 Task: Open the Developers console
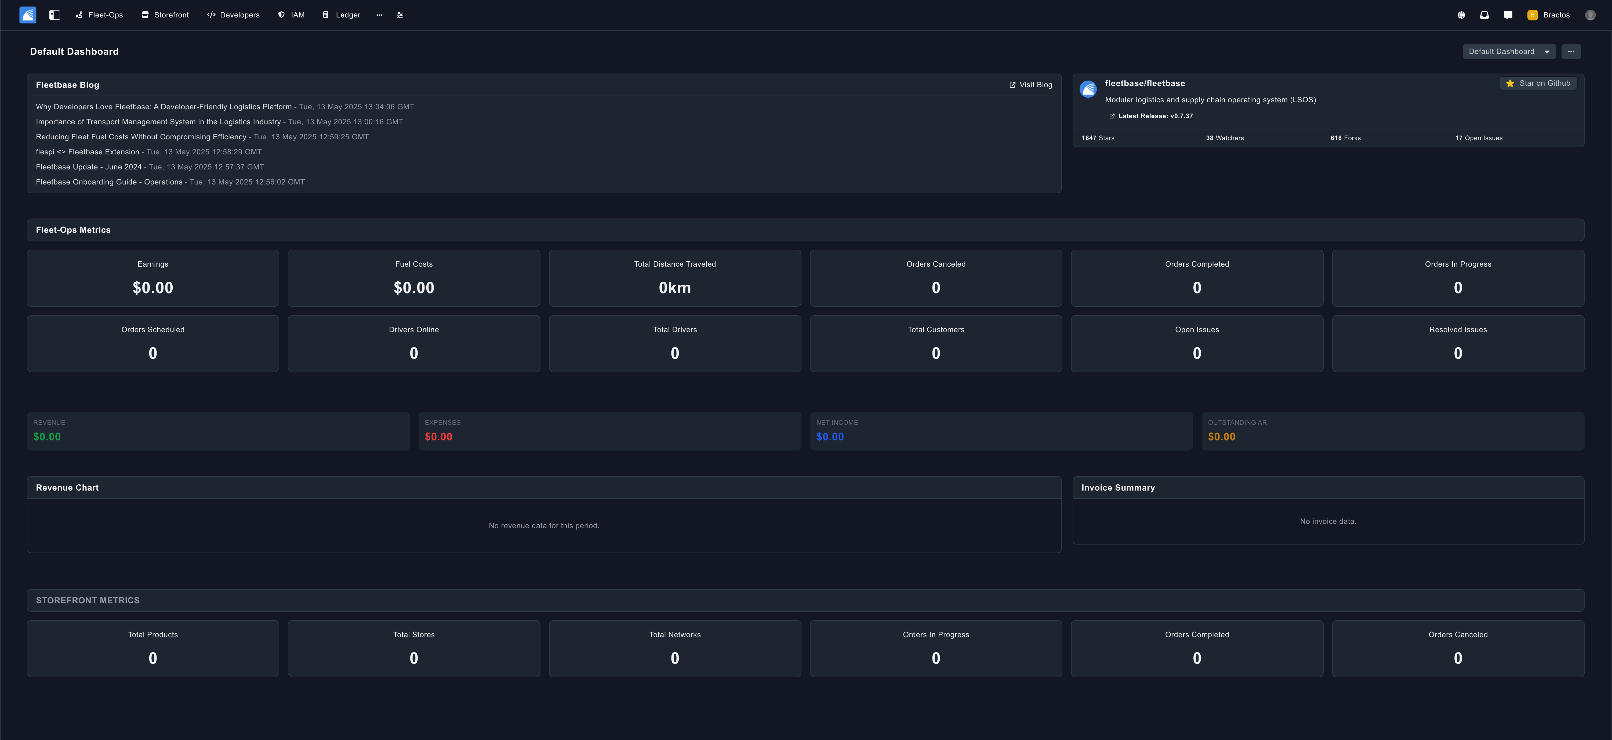coord(233,15)
